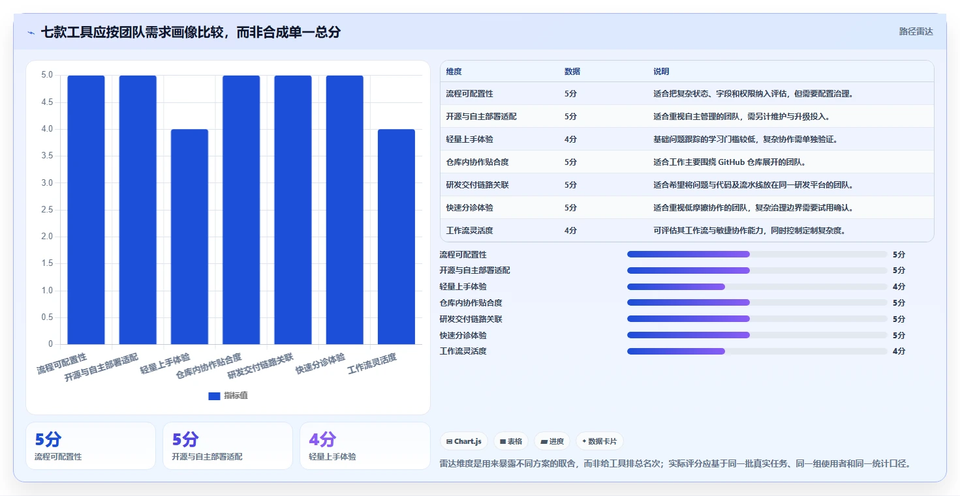
Task: Click the 研发交付链路关联 bar in the chart
Action: 293,210
